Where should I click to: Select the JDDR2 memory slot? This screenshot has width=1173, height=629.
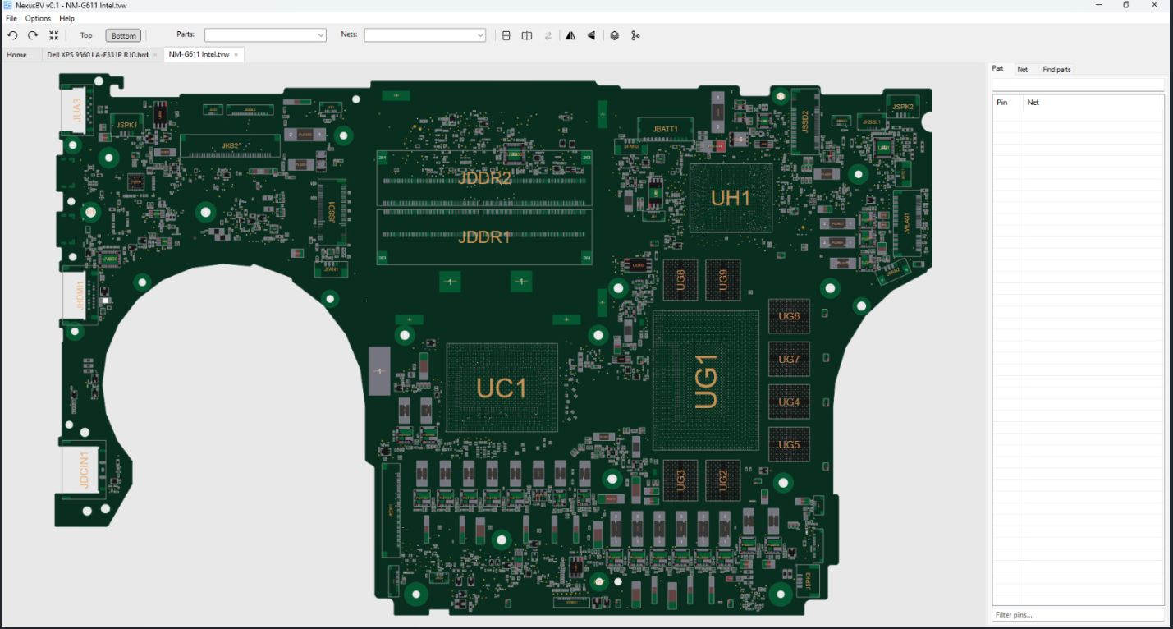(x=484, y=177)
